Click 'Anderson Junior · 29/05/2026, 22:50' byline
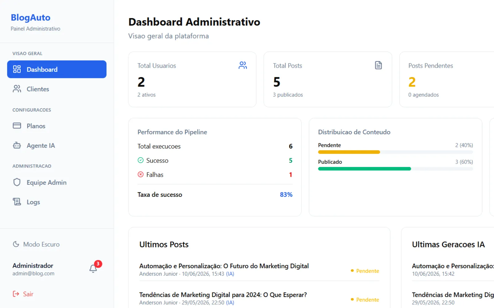Viewport: 494px width, 308px height. pos(182,302)
